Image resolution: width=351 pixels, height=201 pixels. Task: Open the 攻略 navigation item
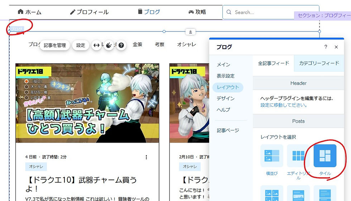pos(197,12)
